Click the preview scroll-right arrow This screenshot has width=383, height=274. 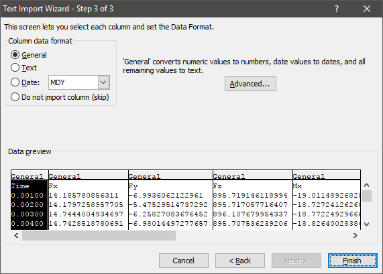coord(355,235)
